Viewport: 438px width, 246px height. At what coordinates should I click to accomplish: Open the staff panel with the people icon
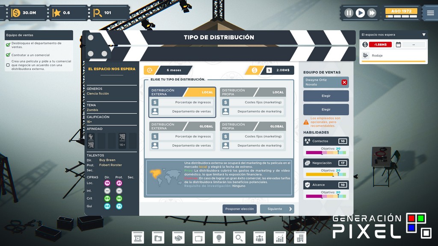(x=260, y=238)
